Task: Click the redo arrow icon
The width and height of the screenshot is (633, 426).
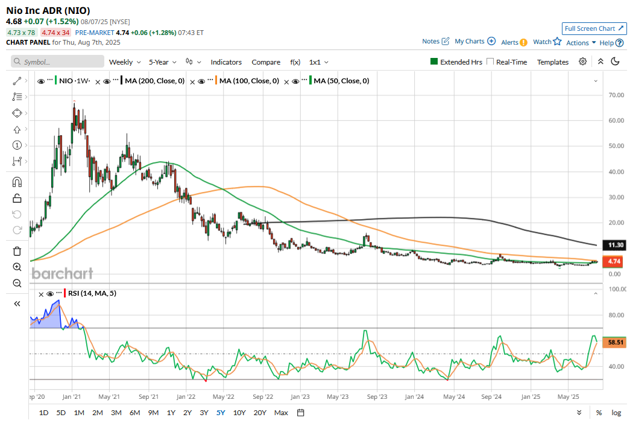Action: [17, 230]
